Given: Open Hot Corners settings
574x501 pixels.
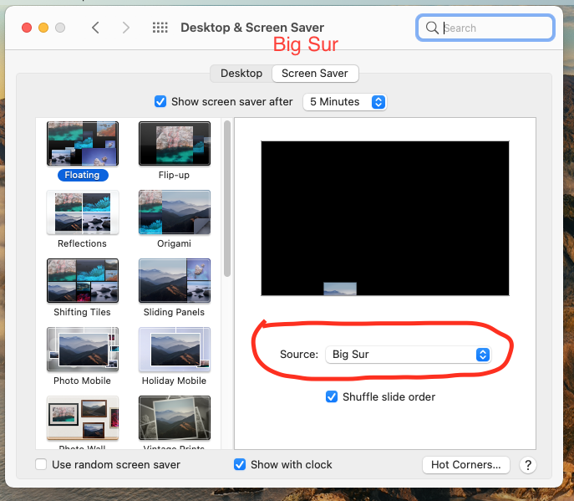Looking at the screenshot, I should coord(466,465).
